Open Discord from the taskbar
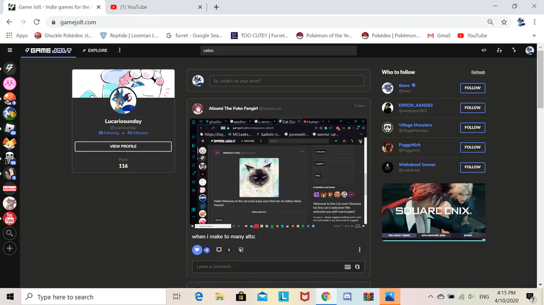 click(x=348, y=297)
